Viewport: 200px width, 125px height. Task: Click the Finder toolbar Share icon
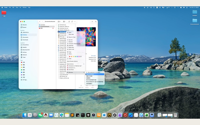click(69, 21)
